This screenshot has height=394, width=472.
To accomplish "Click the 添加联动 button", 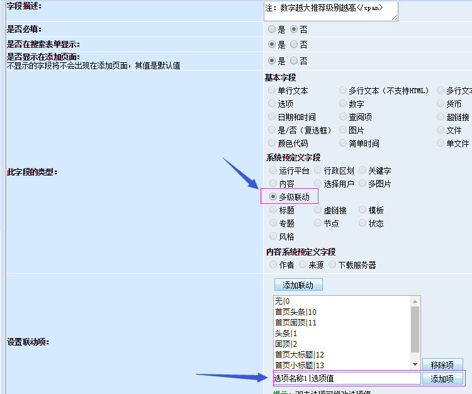I will tap(298, 285).
